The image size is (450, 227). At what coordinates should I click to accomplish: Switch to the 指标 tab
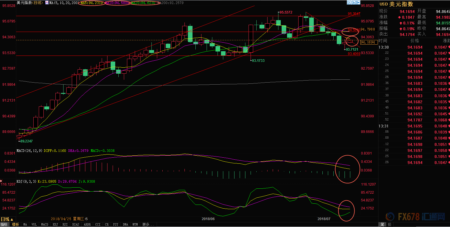coord(4,224)
